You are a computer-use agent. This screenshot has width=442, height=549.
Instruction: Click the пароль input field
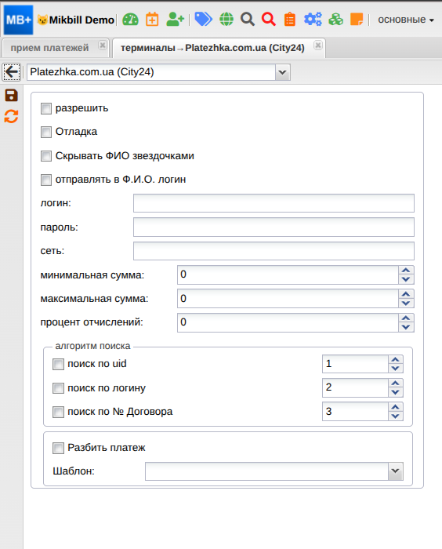pyautogui.click(x=274, y=227)
